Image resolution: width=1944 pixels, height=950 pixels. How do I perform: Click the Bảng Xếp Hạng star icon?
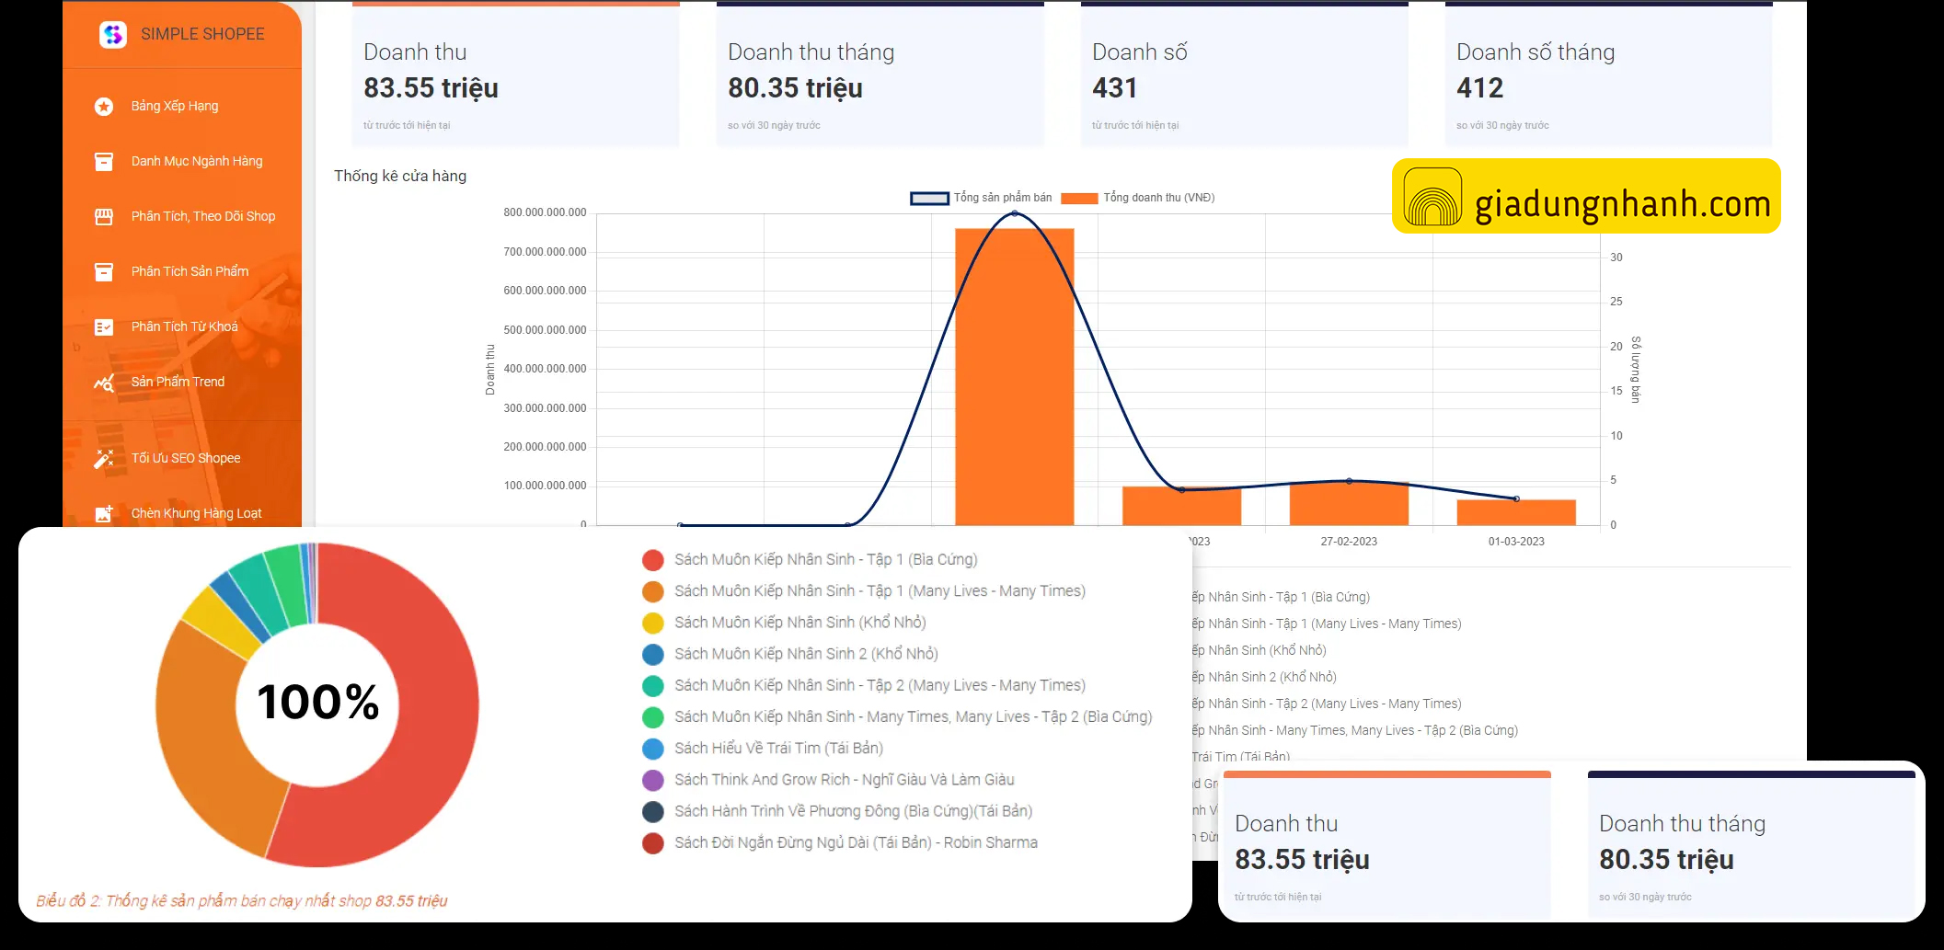(104, 107)
